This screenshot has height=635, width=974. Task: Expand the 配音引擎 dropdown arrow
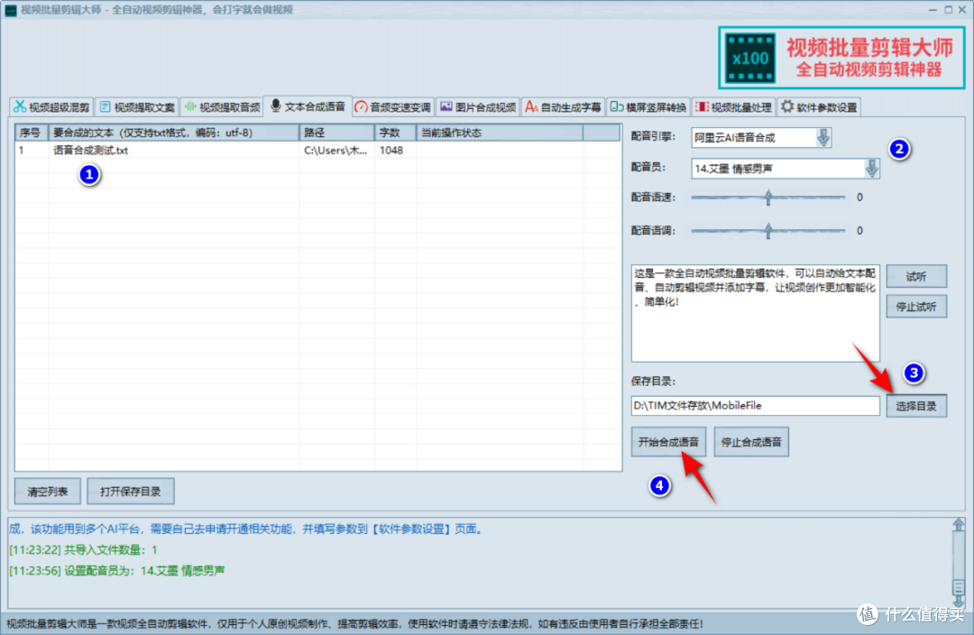click(x=823, y=137)
